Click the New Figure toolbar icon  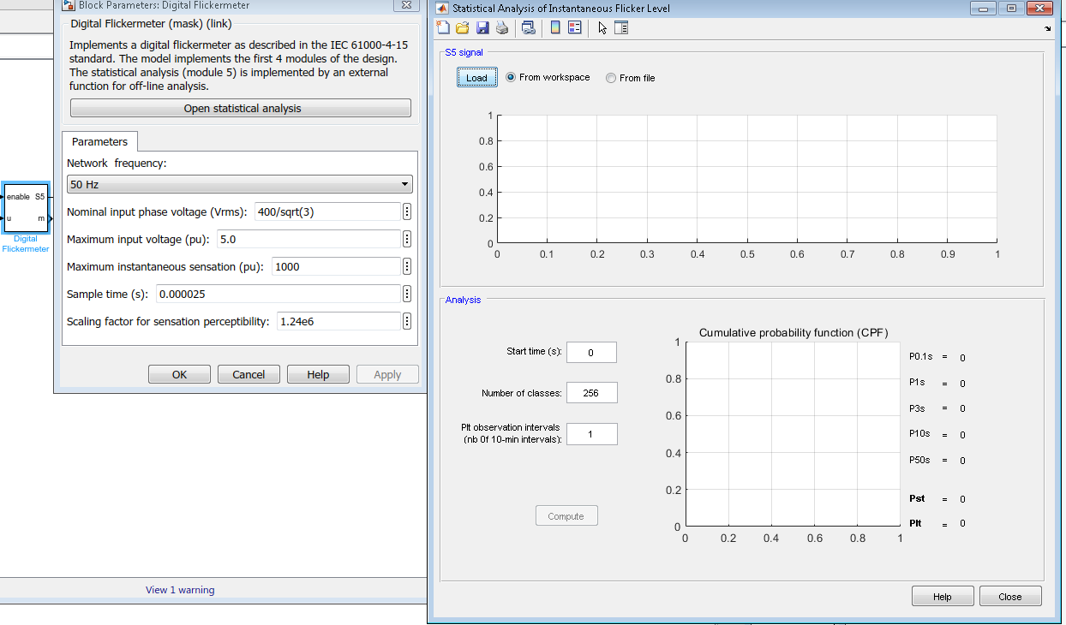[x=443, y=27]
